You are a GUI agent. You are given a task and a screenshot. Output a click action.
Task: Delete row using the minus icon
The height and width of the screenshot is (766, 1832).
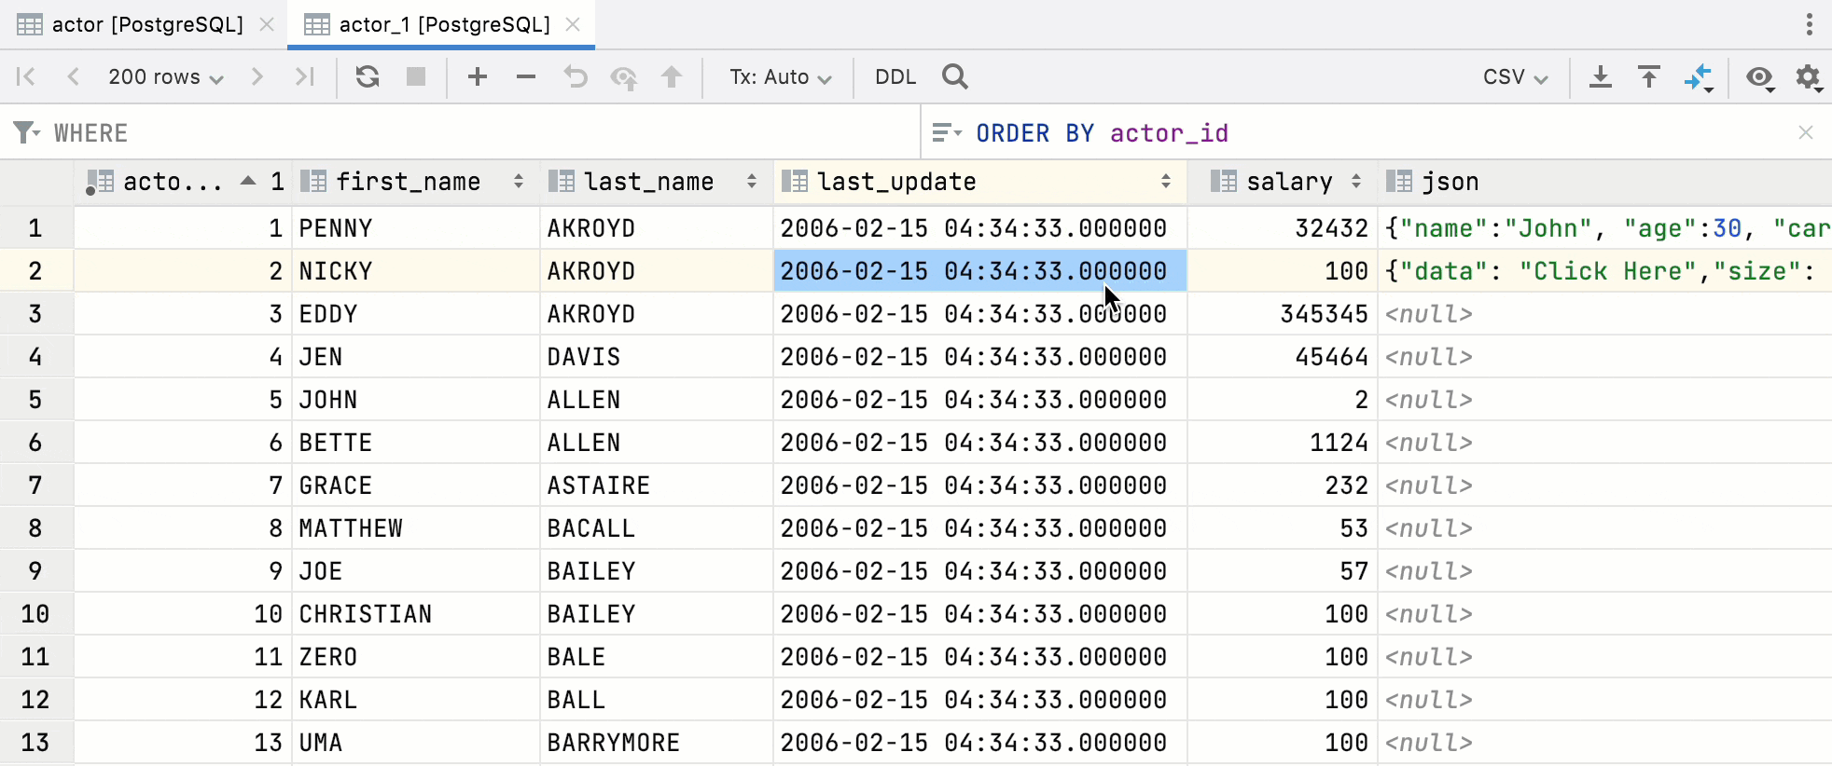(526, 76)
